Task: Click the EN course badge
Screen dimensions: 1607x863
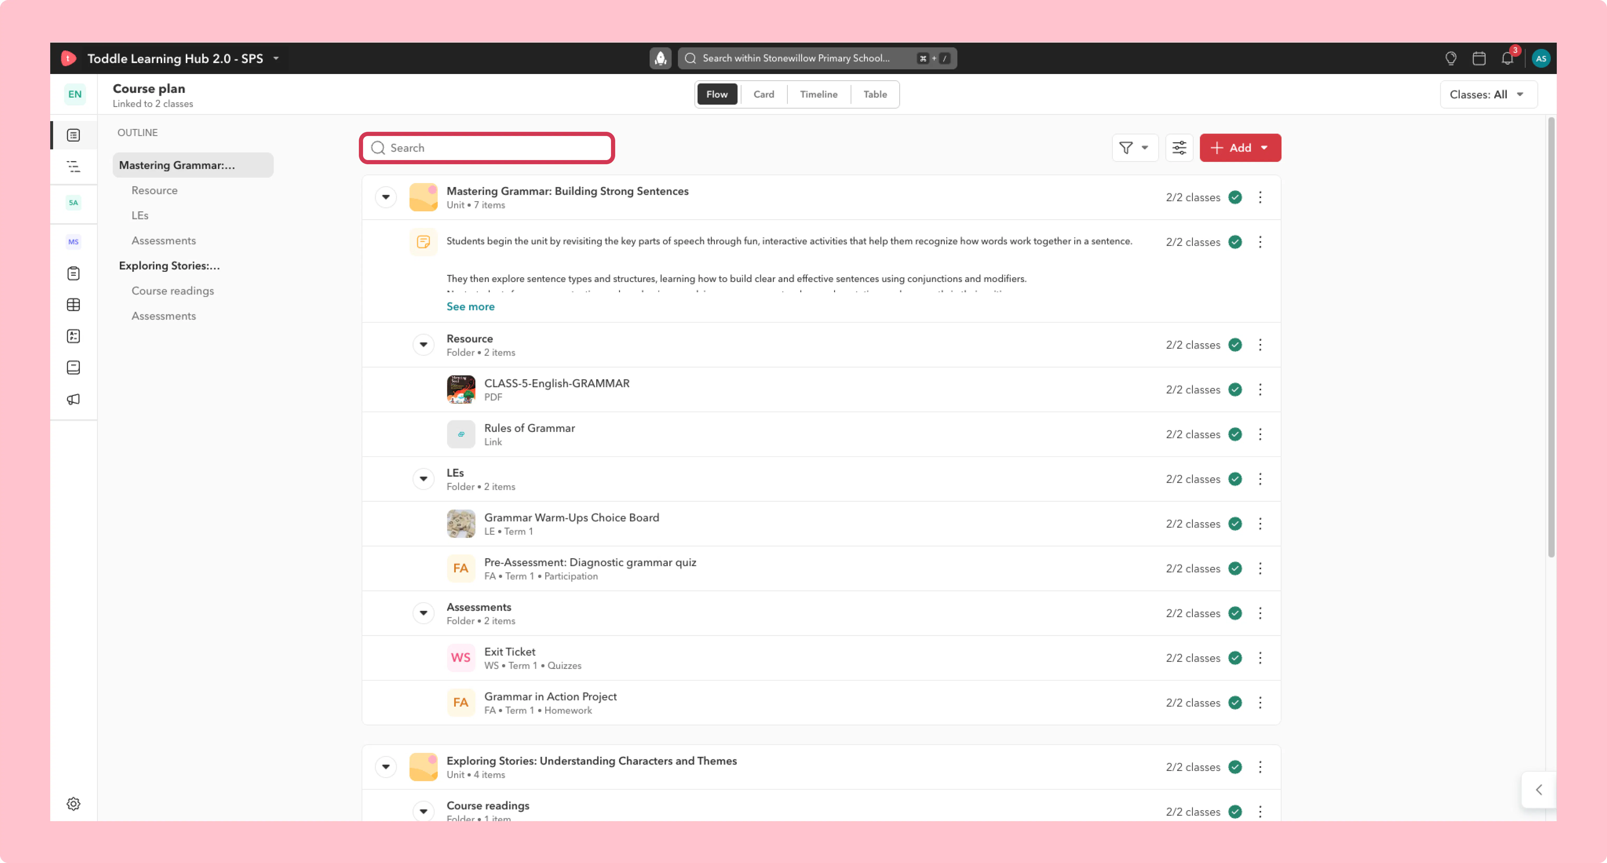Action: tap(75, 94)
